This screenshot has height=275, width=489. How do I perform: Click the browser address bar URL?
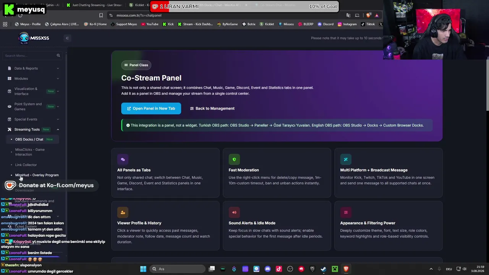pos(139,15)
